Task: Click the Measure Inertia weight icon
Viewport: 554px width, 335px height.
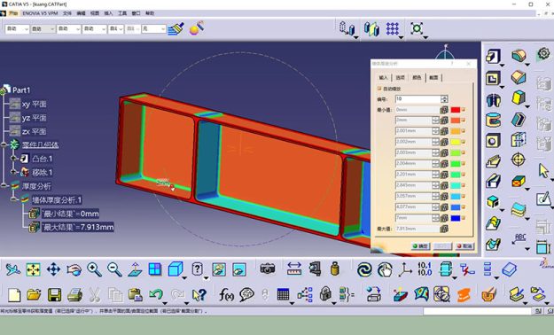Action: pyautogui.click(x=334, y=269)
